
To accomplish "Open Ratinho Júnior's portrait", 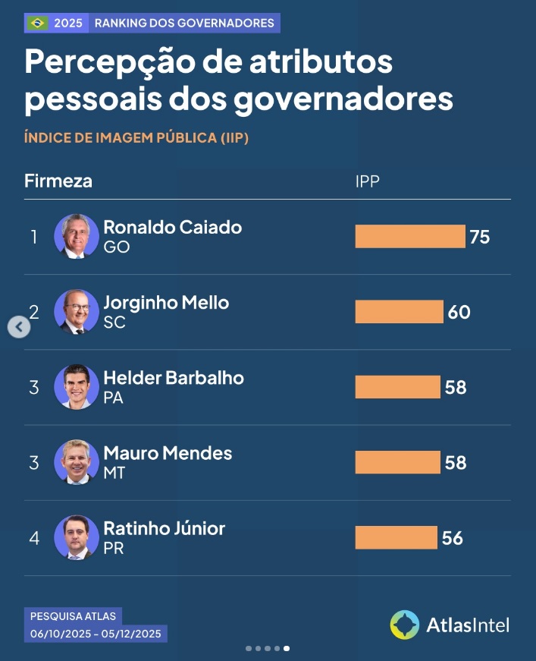I will 76,537.
